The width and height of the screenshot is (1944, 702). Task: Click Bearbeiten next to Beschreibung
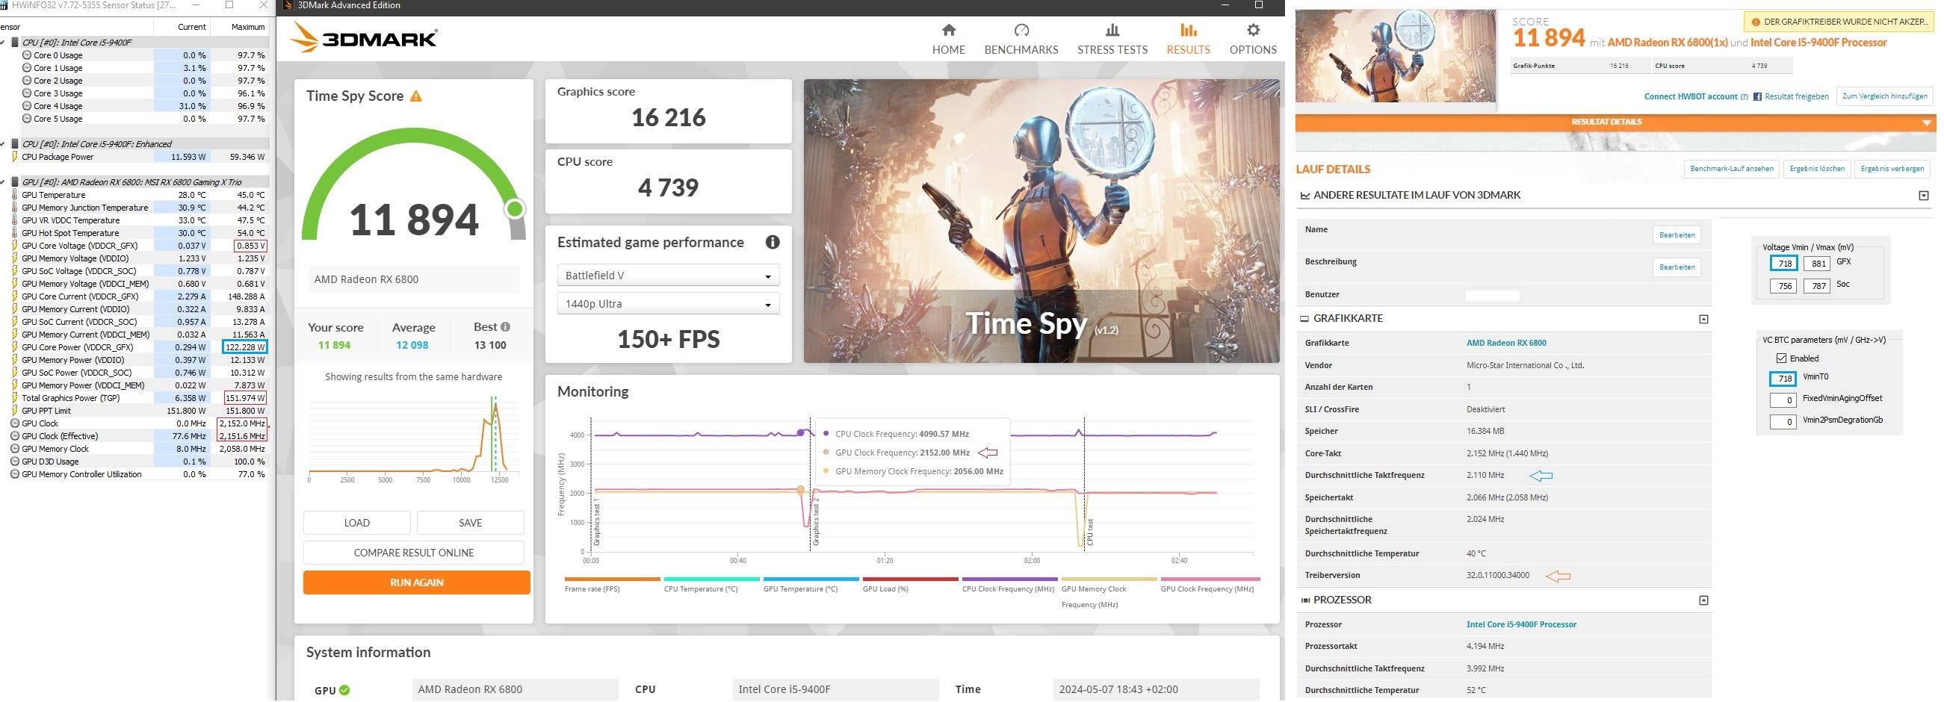1676,267
